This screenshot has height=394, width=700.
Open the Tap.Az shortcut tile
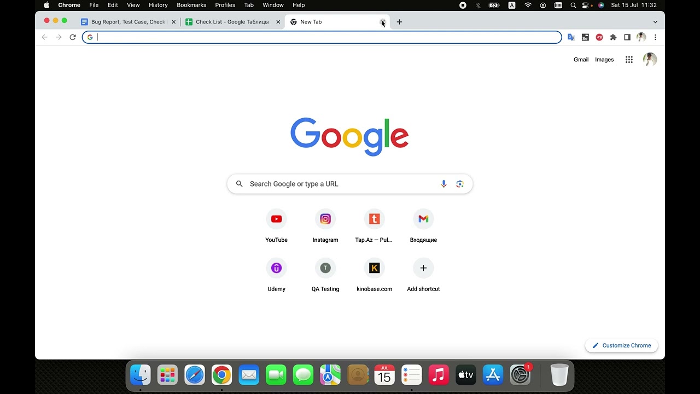click(x=374, y=226)
